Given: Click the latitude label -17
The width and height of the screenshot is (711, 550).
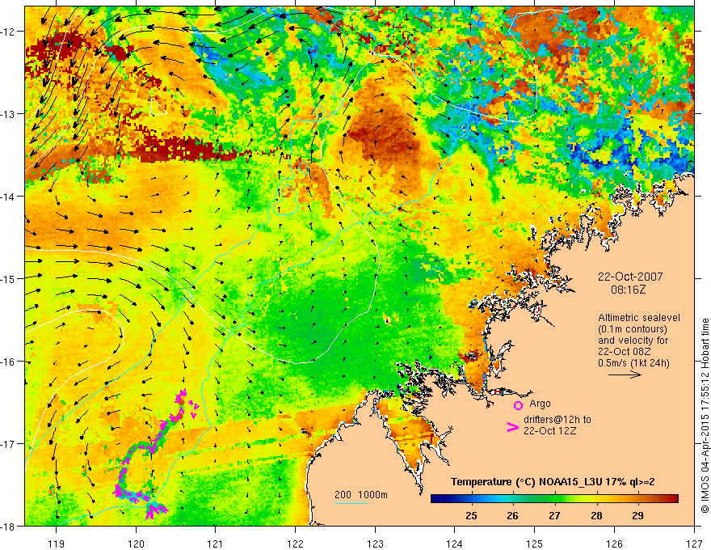Looking at the screenshot, I should [x=8, y=444].
